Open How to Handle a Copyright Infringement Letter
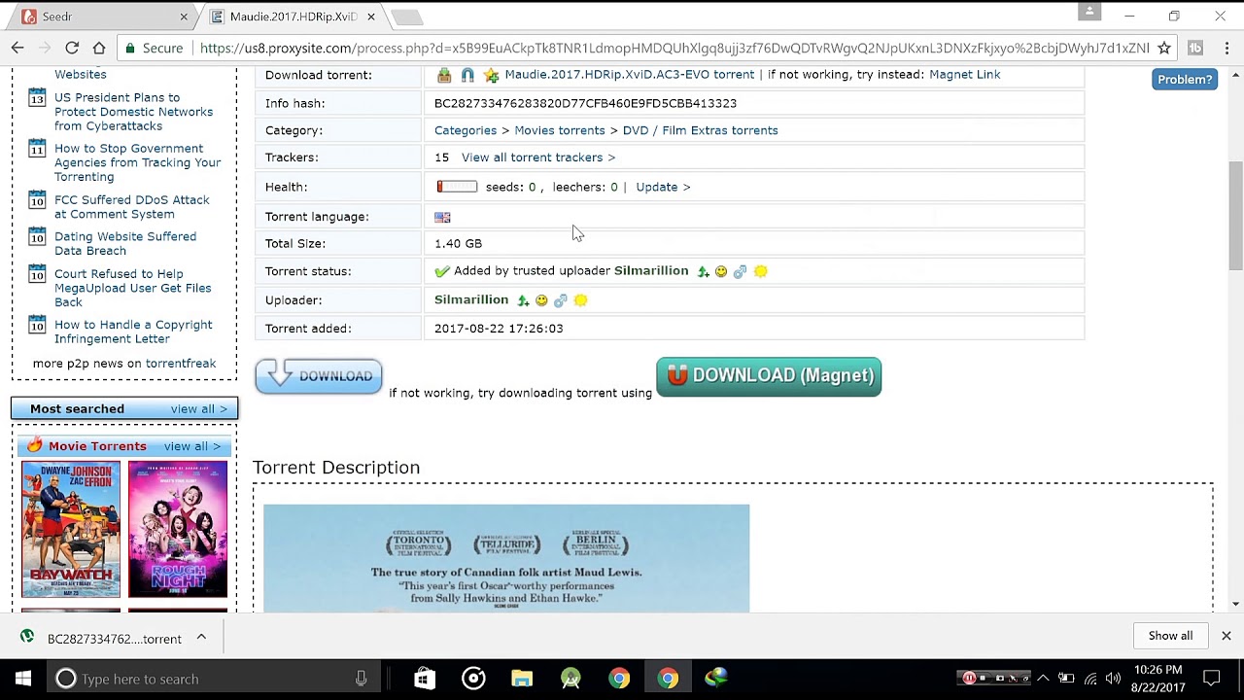This screenshot has height=700, width=1244. (133, 332)
